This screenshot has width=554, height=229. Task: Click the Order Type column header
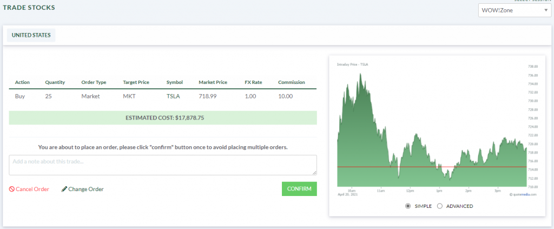[x=94, y=82]
